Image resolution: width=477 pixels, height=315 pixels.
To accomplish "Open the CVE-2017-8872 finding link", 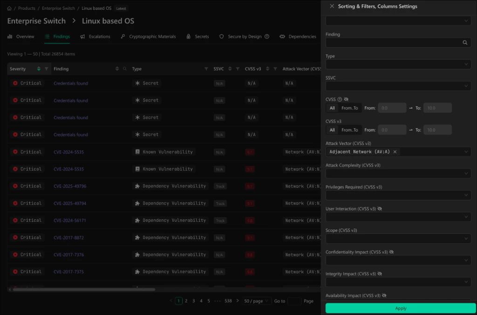I will pos(68,237).
